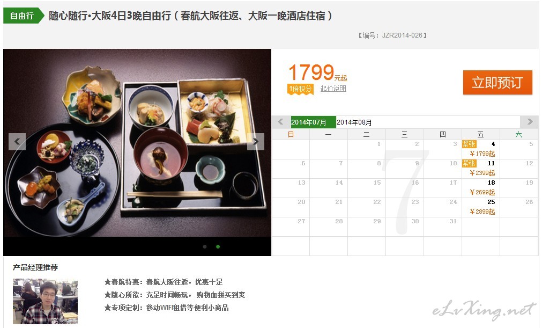This screenshot has height=328, width=542.
Task: Switch to the 2014年08月 tab
Action: tap(354, 122)
